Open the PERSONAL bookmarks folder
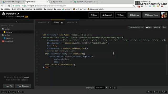This screenshot has height=94, width=168. 27,9
